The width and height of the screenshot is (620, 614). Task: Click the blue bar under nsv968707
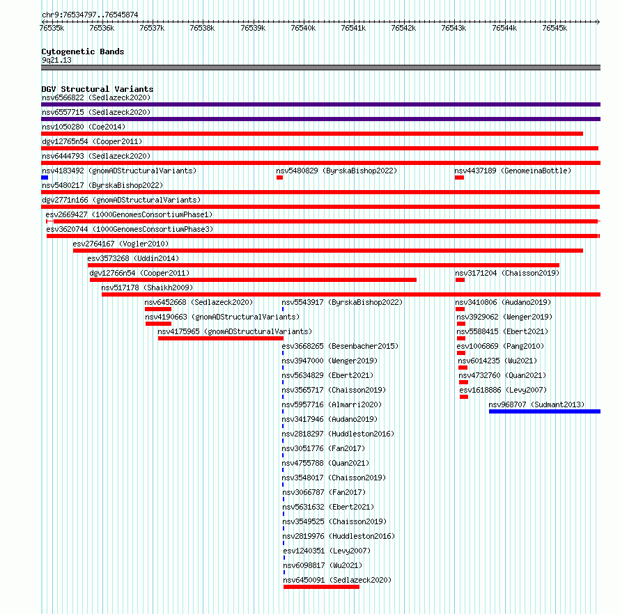tap(545, 411)
